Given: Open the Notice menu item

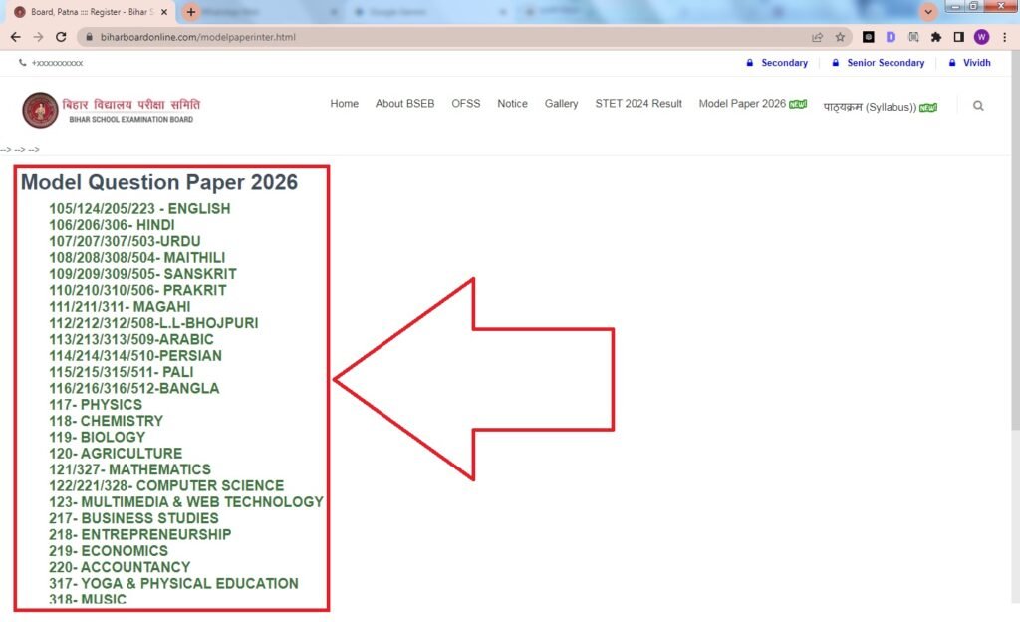Looking at the screenshot, I should (x=512, y=103).
